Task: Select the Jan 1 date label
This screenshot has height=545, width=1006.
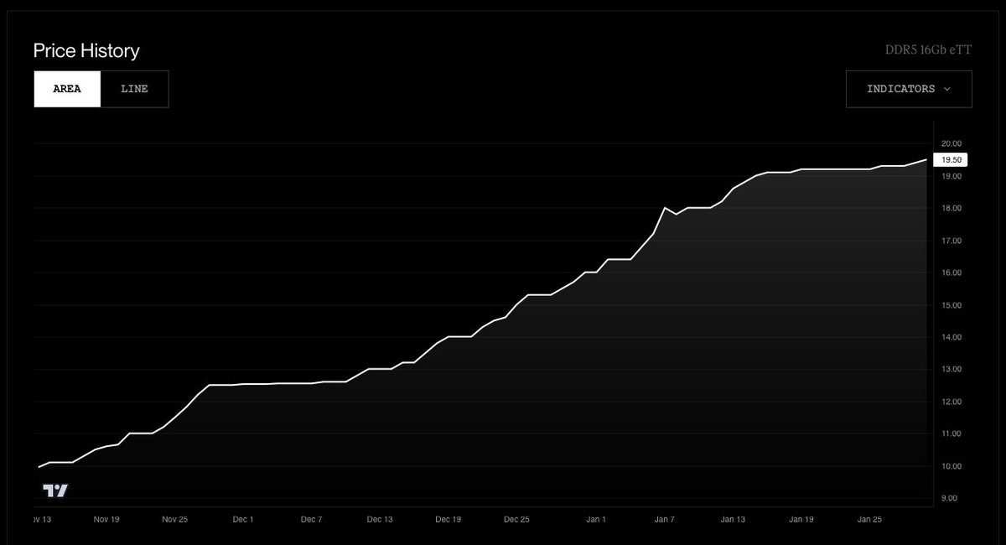Action: coord(596,519)
